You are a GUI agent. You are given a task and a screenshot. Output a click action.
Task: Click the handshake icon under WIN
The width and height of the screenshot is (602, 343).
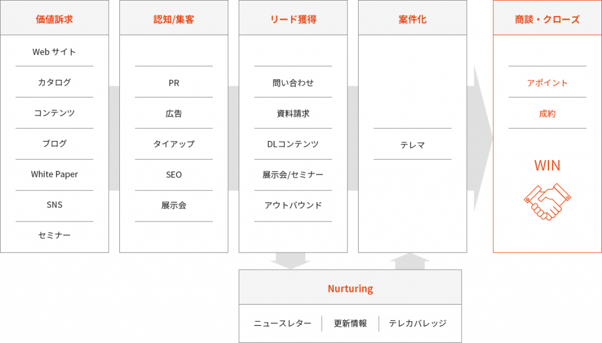[x=547, y=202]
